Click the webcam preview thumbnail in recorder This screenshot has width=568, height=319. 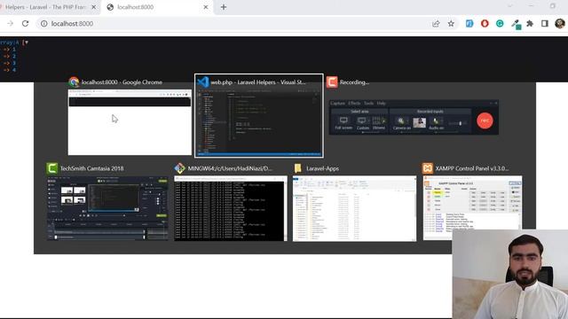(420, 122)
